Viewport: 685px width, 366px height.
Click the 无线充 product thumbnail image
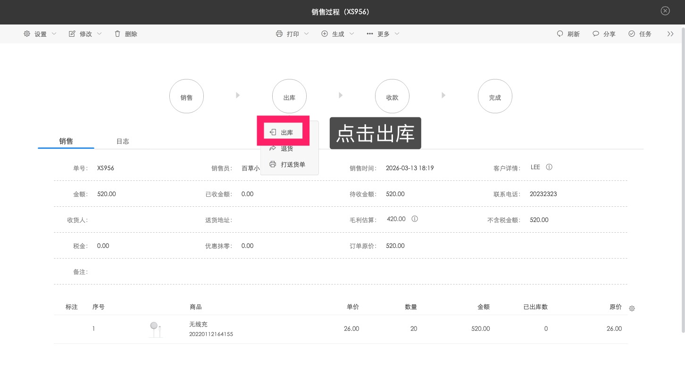(155, 328)
